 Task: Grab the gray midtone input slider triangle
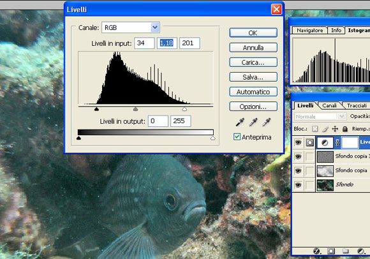pyautogui.click(x=135, y=109)
